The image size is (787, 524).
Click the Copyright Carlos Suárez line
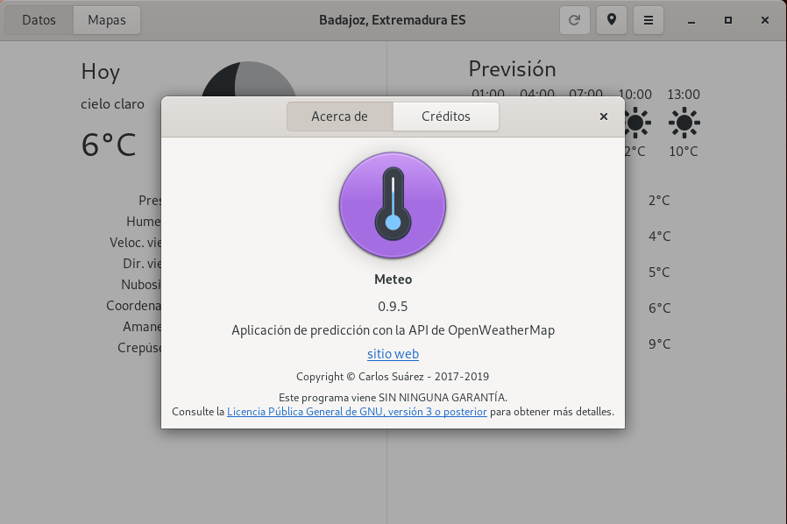[x=393, y=377]
